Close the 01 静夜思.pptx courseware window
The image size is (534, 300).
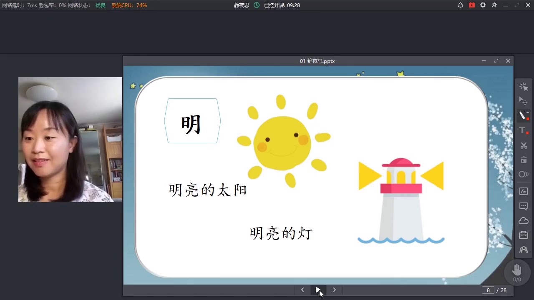point(508,61)
